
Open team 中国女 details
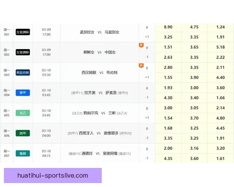110,52
